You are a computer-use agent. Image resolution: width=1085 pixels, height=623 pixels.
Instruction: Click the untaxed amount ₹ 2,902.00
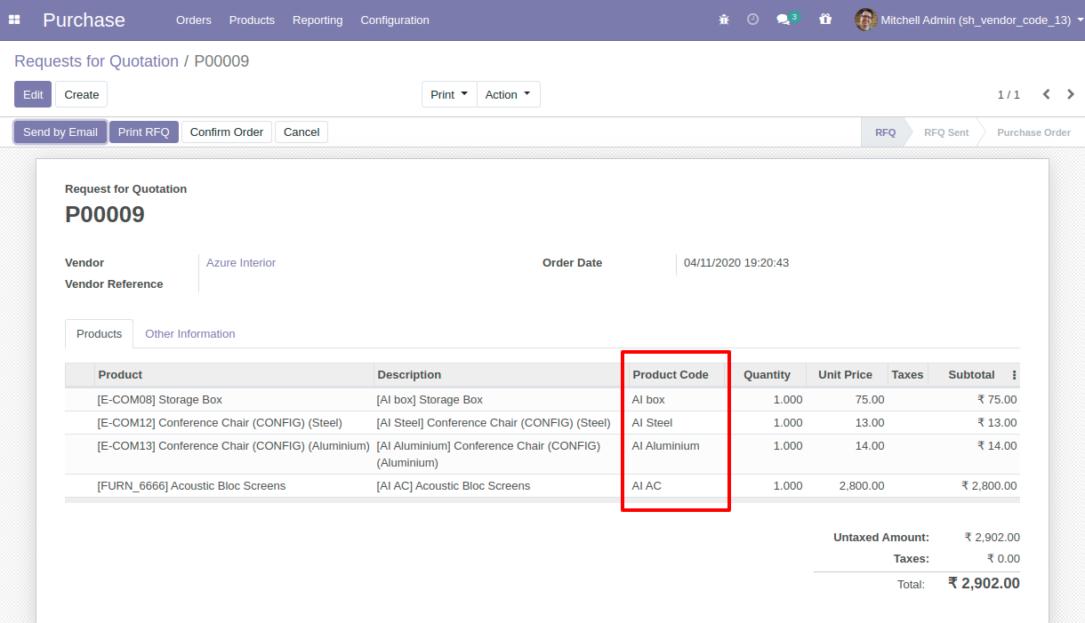coord(993,538)
